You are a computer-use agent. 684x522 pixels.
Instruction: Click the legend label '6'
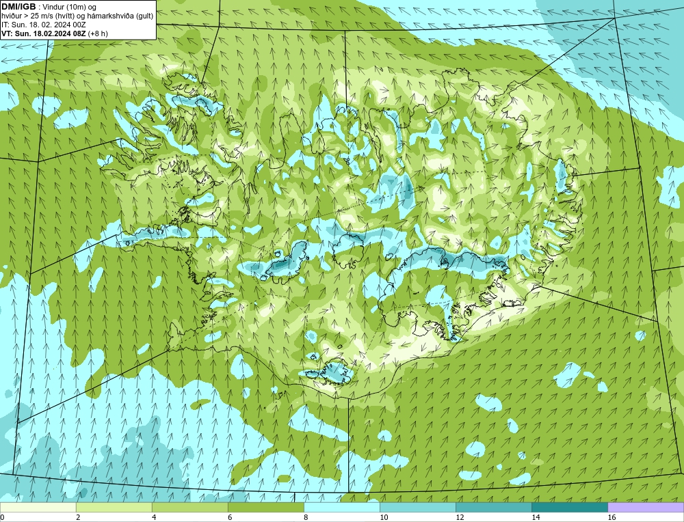230,517
